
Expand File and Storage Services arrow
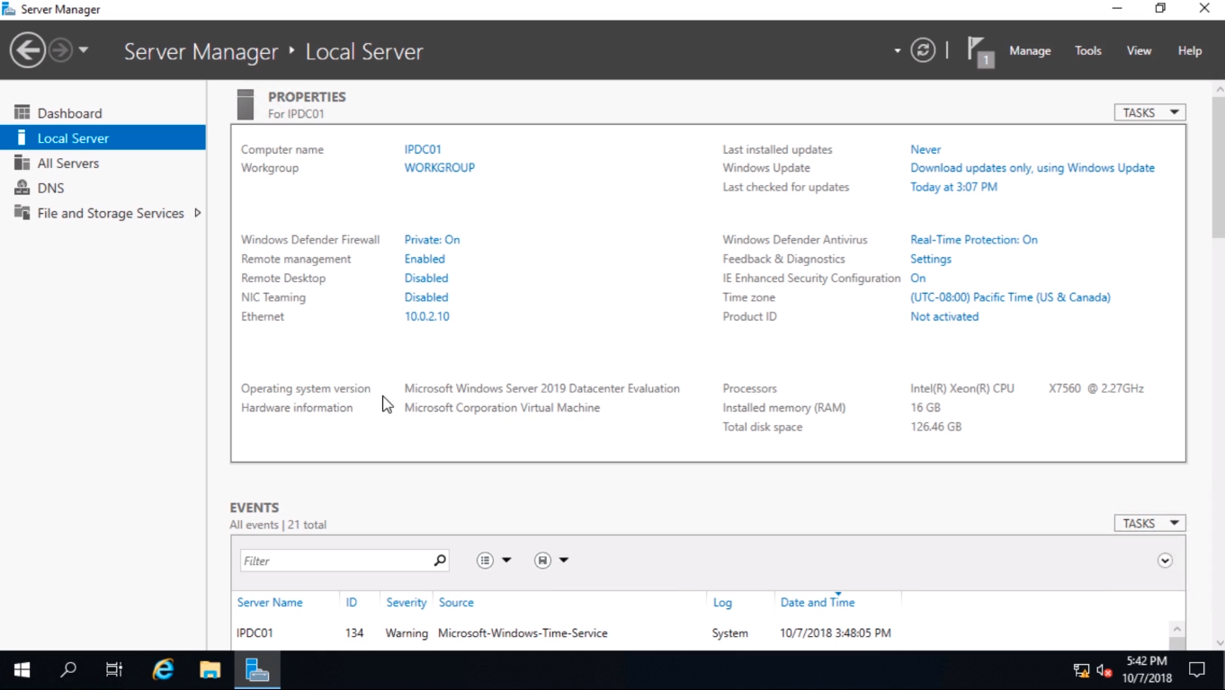(197, 213)
